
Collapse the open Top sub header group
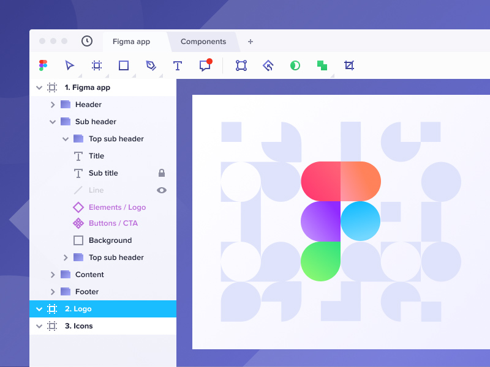click(x=66, y=139)
